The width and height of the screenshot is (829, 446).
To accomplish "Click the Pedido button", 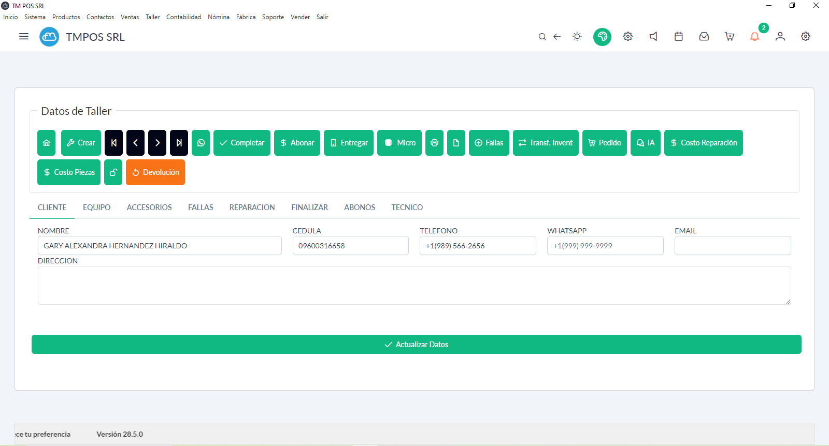I will tap(605, 143).
